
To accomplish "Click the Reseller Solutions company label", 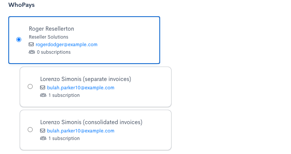I will [x=49, y=37].
